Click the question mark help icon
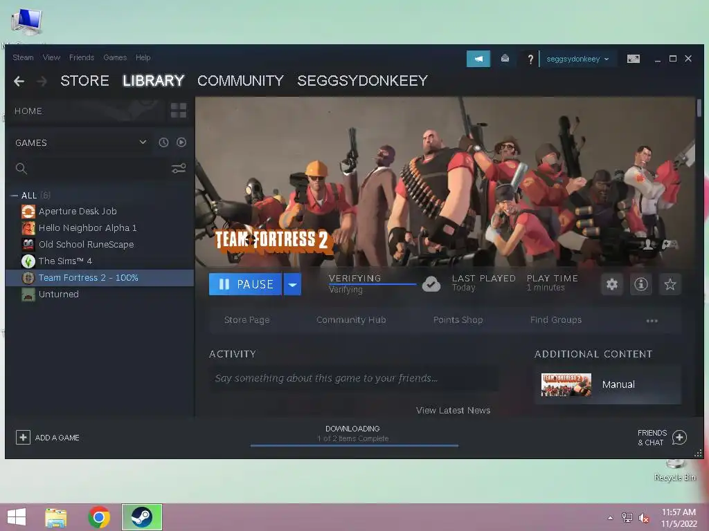This screenshot has height=531, width=709. point(530,59)
